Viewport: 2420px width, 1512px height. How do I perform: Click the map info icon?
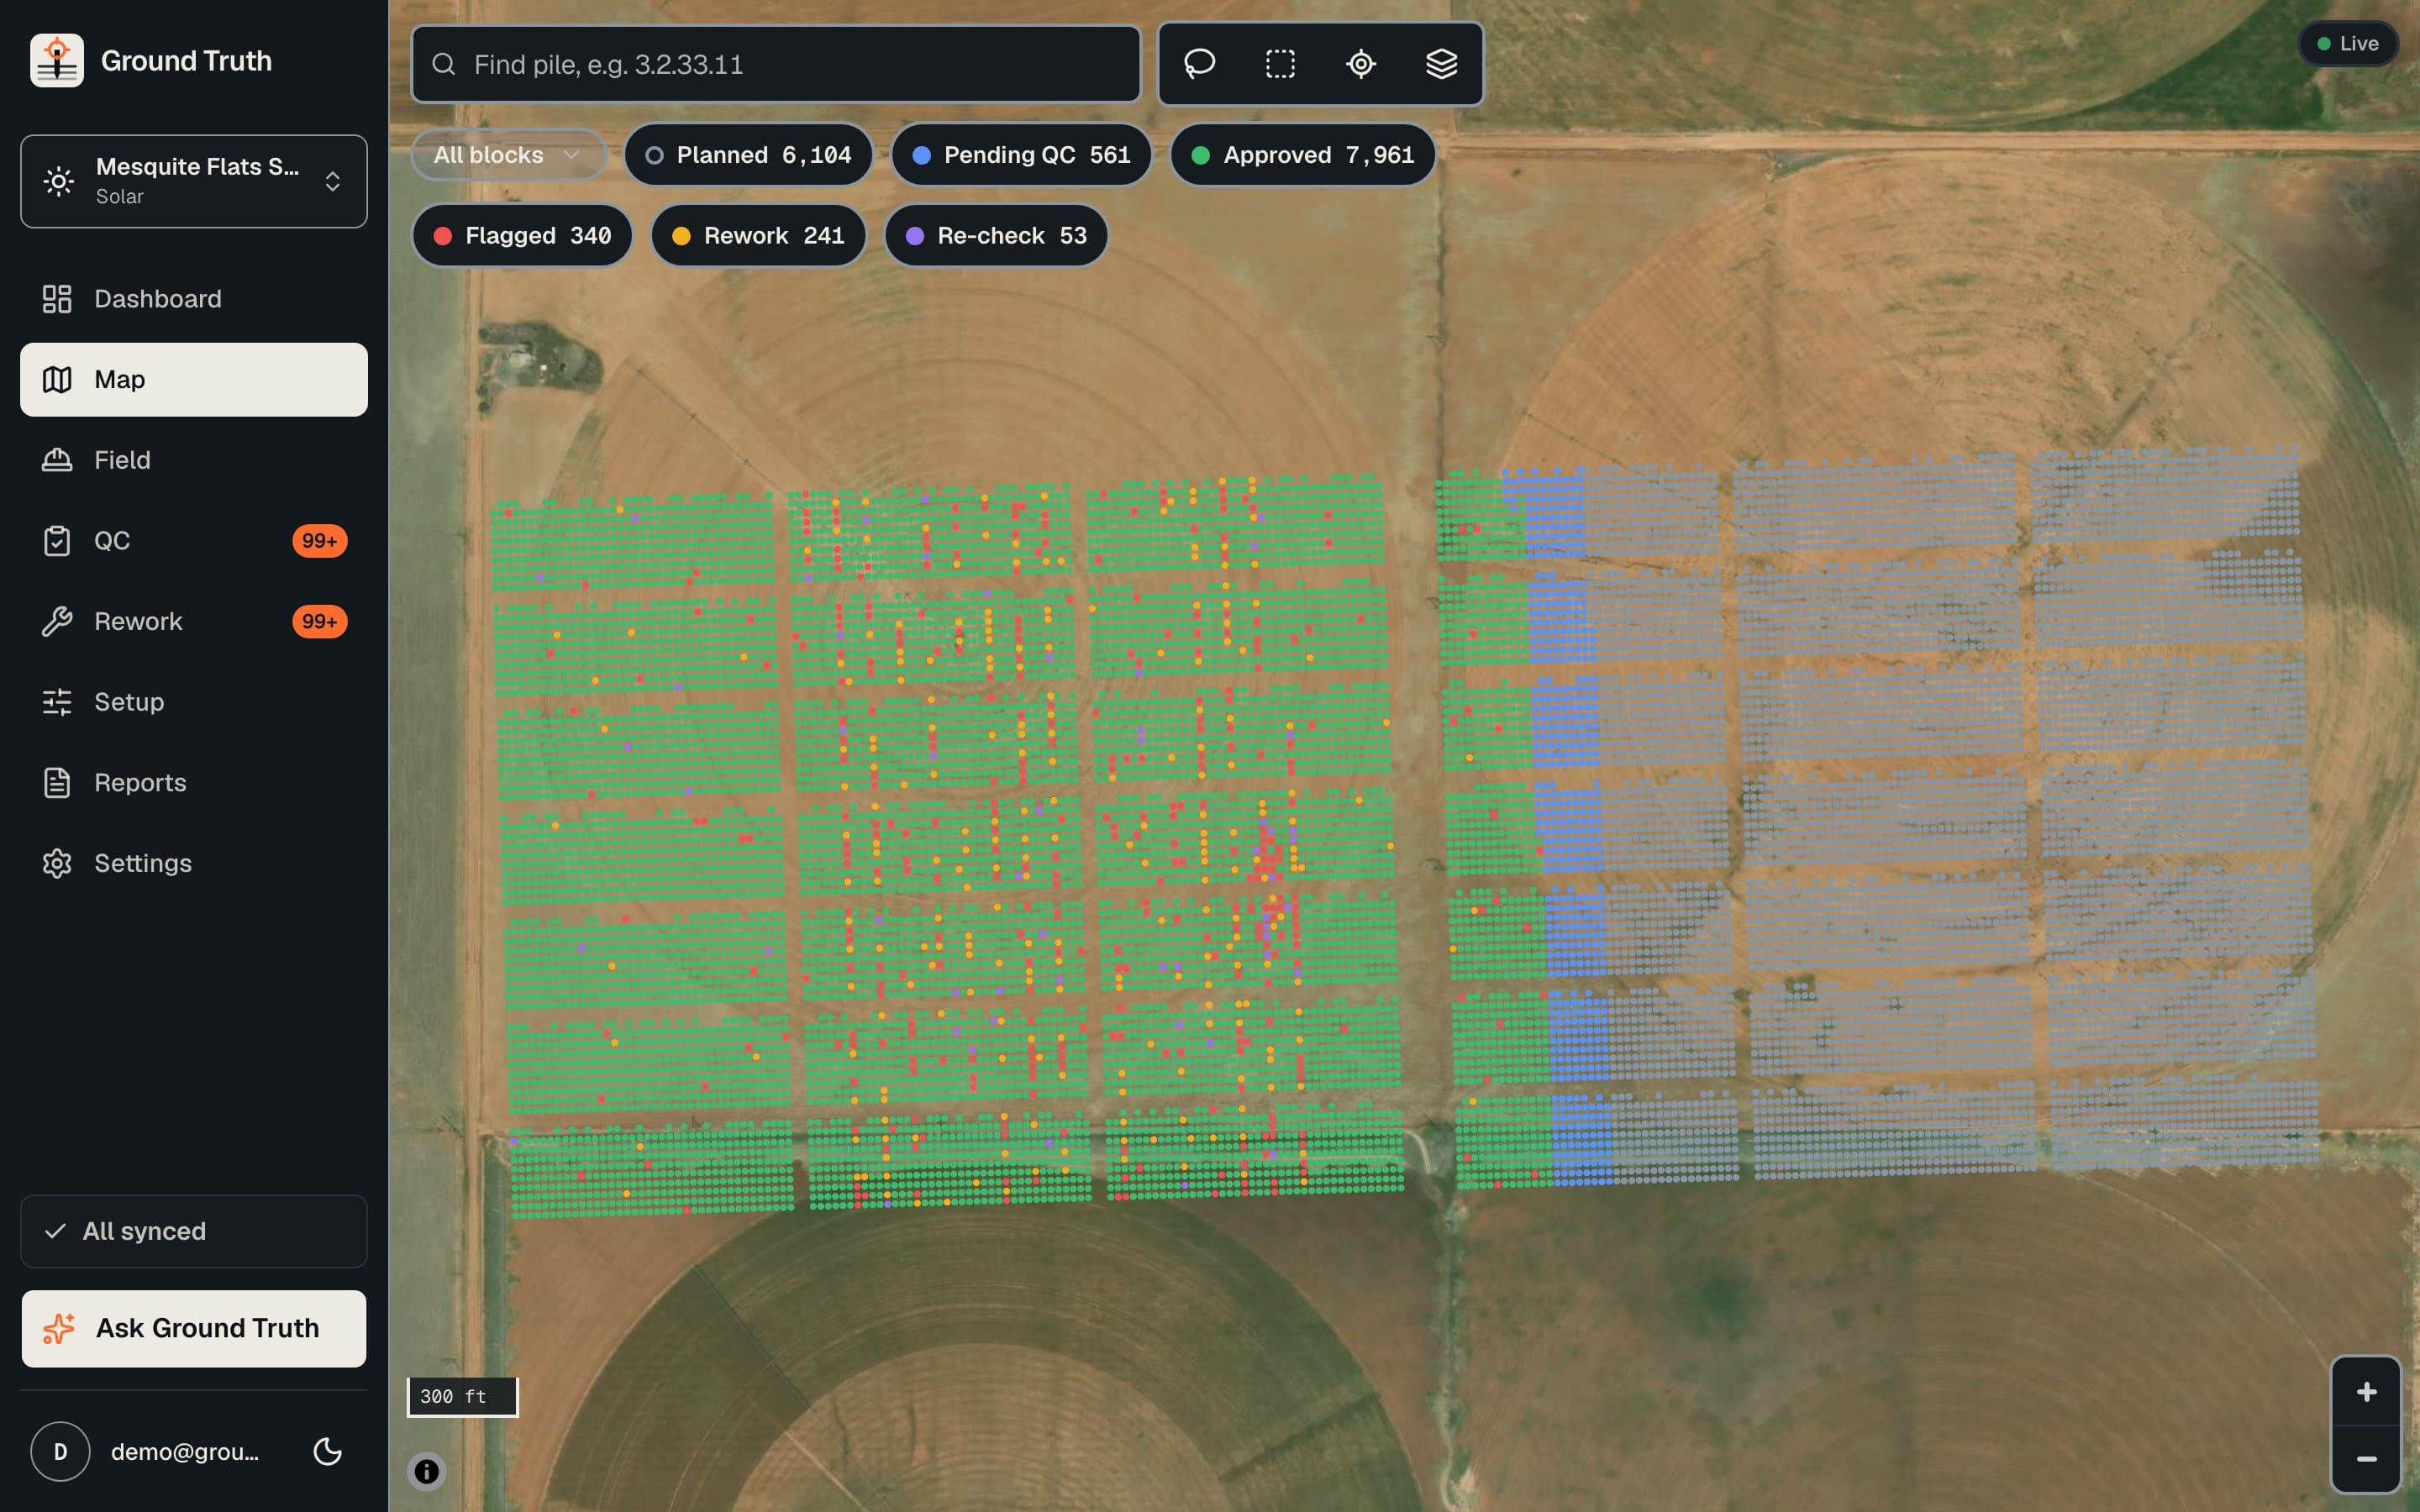427,1471
